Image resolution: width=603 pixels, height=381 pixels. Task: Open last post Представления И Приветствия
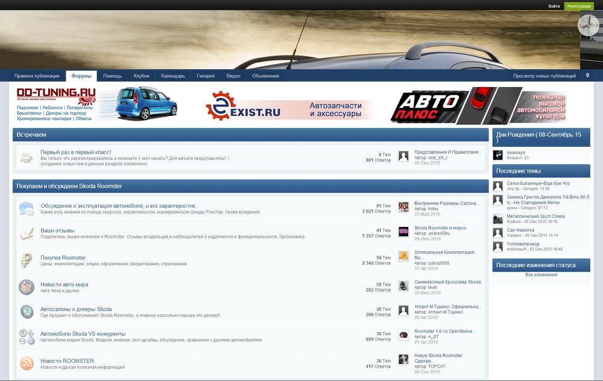(447, 152)
